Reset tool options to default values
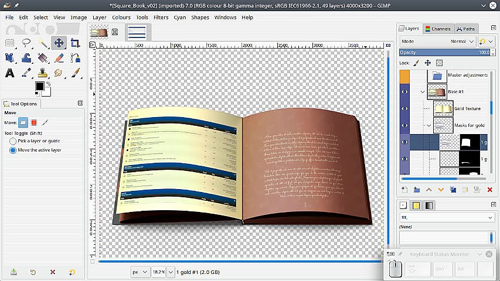The width and height of the screenshot is (500, 281). [72, 272]
